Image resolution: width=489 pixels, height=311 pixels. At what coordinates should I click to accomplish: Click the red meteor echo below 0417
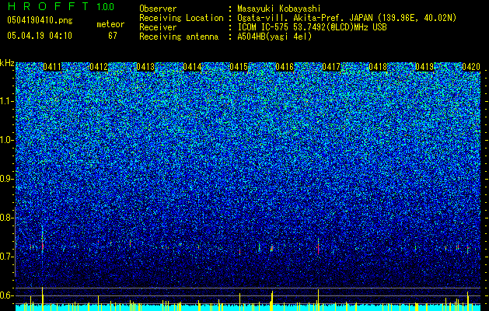point(318,248)
